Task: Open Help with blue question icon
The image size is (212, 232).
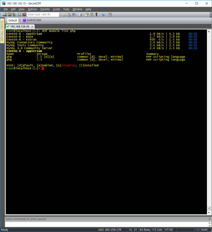Action: pyautogui.click(x=103, y=15)
